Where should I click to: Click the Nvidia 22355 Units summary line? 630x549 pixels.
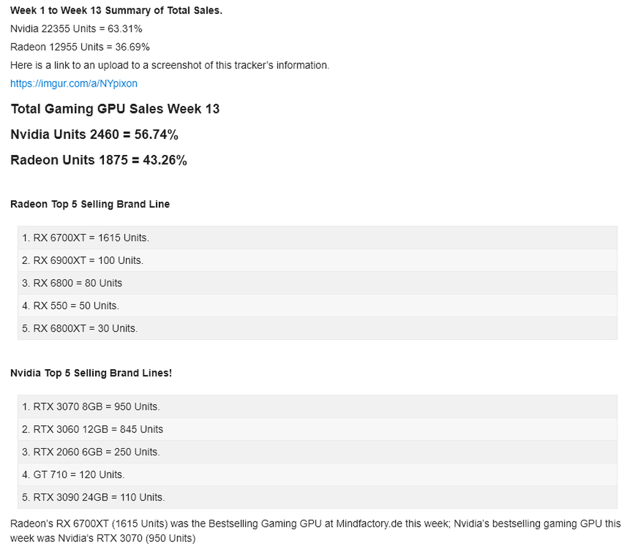click(x=76, y=29)
